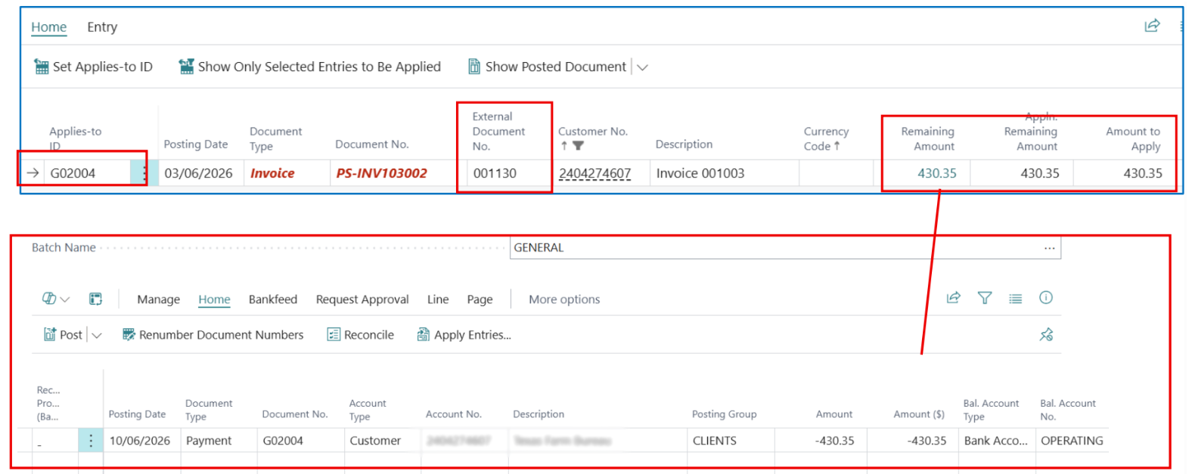Viewport: 1189px width, 474px height.
Task: Click More options
Action: tap(564, 299)
